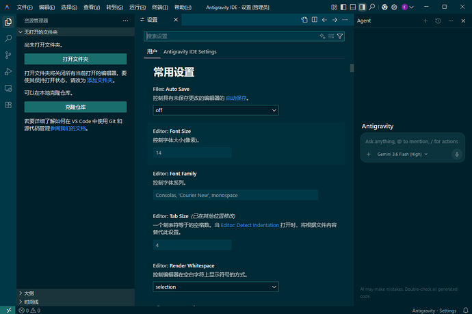Open Files: Auto Save dropdown showing off
The height and width of the screenshot is (314, 472).
point(215,110)
